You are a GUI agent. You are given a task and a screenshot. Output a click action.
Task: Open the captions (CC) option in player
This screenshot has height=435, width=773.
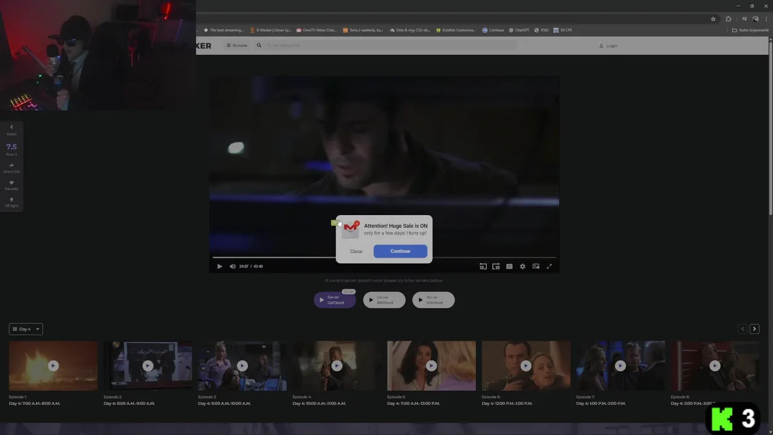(x=509, y=266)
